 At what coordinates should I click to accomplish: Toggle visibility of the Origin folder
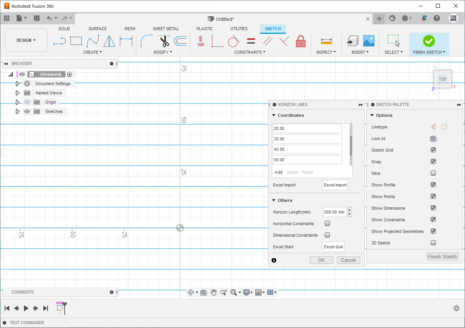(27, 102)
